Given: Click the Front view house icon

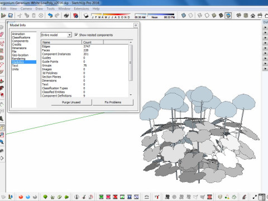Looking at the screenshot, I should coord(253,16).
